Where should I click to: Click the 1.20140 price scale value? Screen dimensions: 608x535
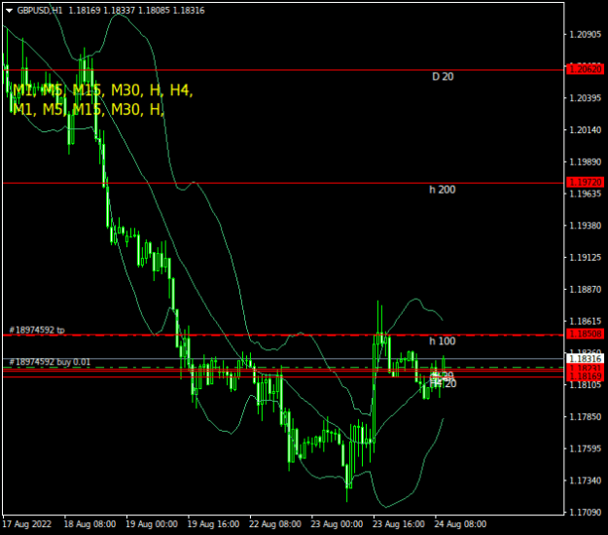pyautogui.click(x=585, y=130)
